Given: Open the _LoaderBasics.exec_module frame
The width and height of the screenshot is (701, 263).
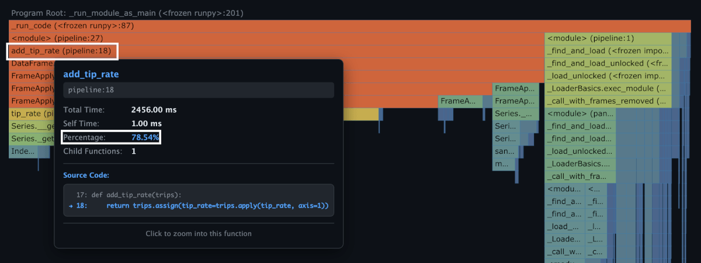Looking at the screenshot, I should click(608, 89).
